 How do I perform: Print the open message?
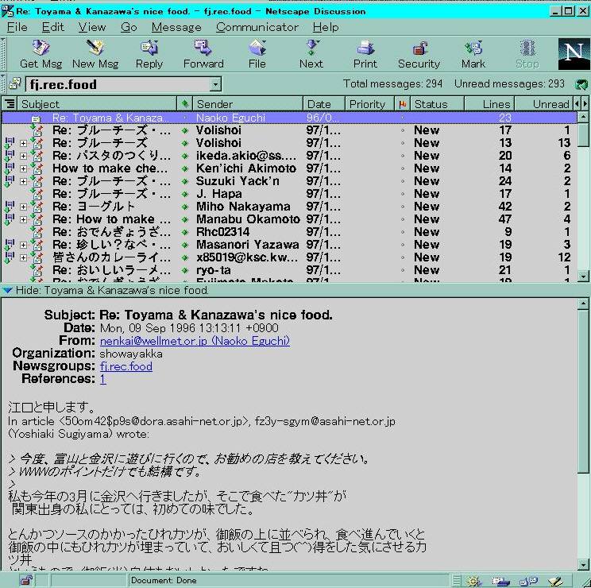pyautogui.click(x=365, y=54)
